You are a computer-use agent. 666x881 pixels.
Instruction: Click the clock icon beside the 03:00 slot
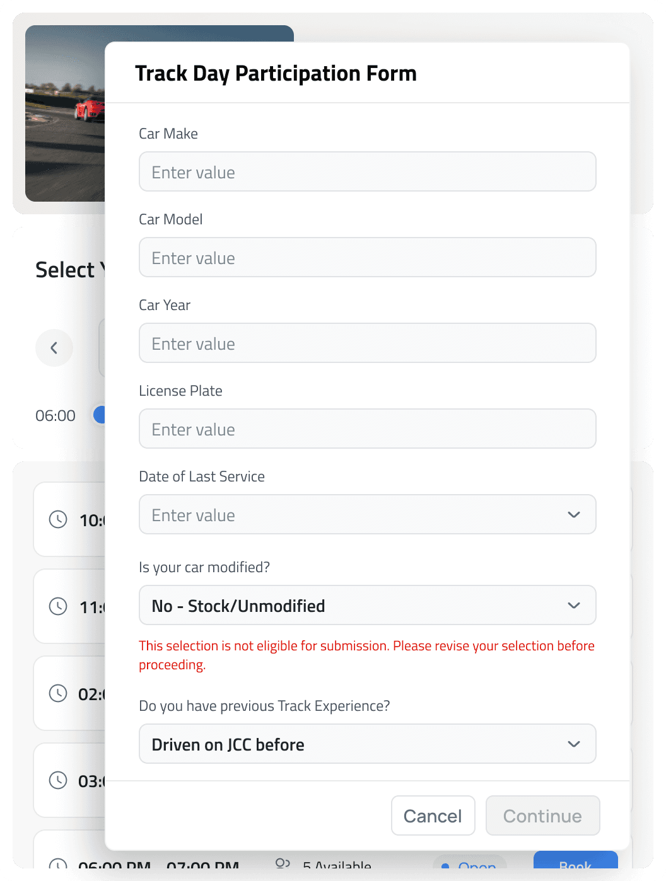(57, 780)
